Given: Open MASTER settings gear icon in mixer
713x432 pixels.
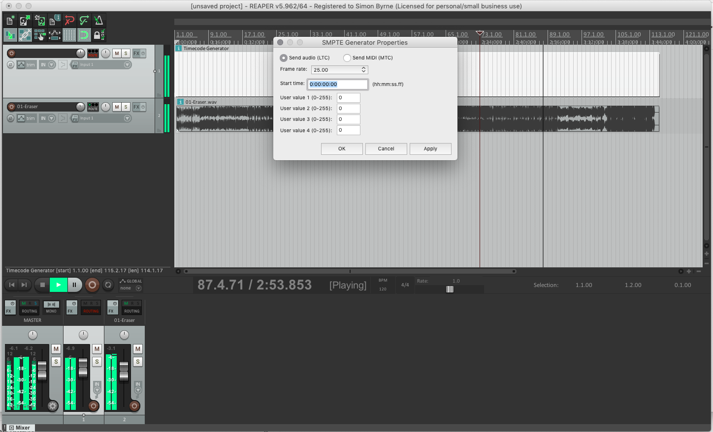Looking at the screenshot, I should [x=53, y=406].
